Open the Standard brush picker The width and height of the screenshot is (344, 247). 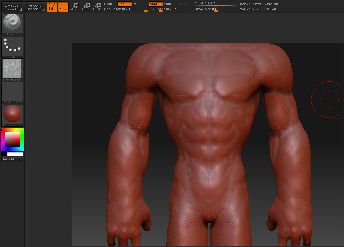pyautogui.click(x=12, y=25)
